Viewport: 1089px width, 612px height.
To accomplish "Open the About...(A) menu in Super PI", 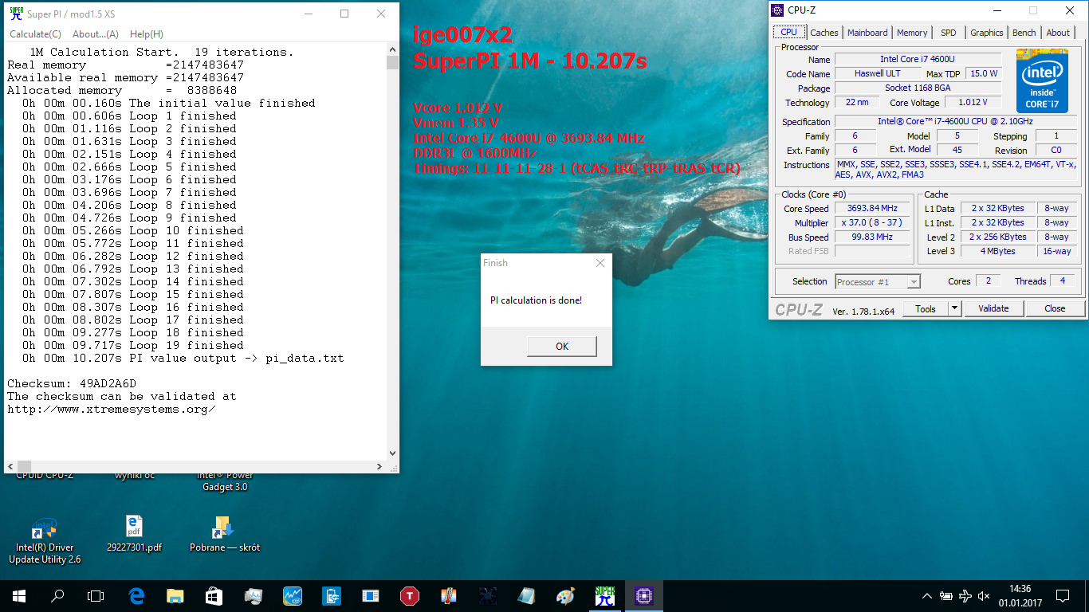I will click(x=95, y=34).
